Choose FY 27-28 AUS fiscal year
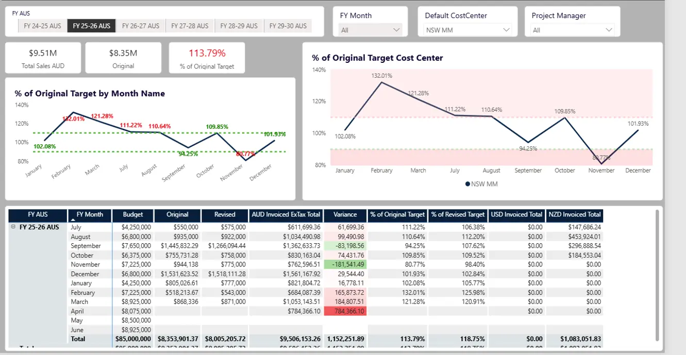686x355 pixels. (190, 26)
